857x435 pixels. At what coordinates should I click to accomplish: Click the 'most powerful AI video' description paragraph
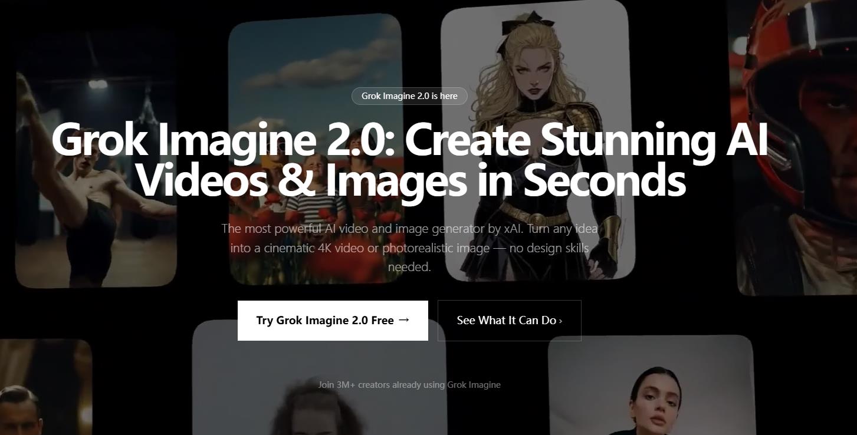click(x=409, y=248)
